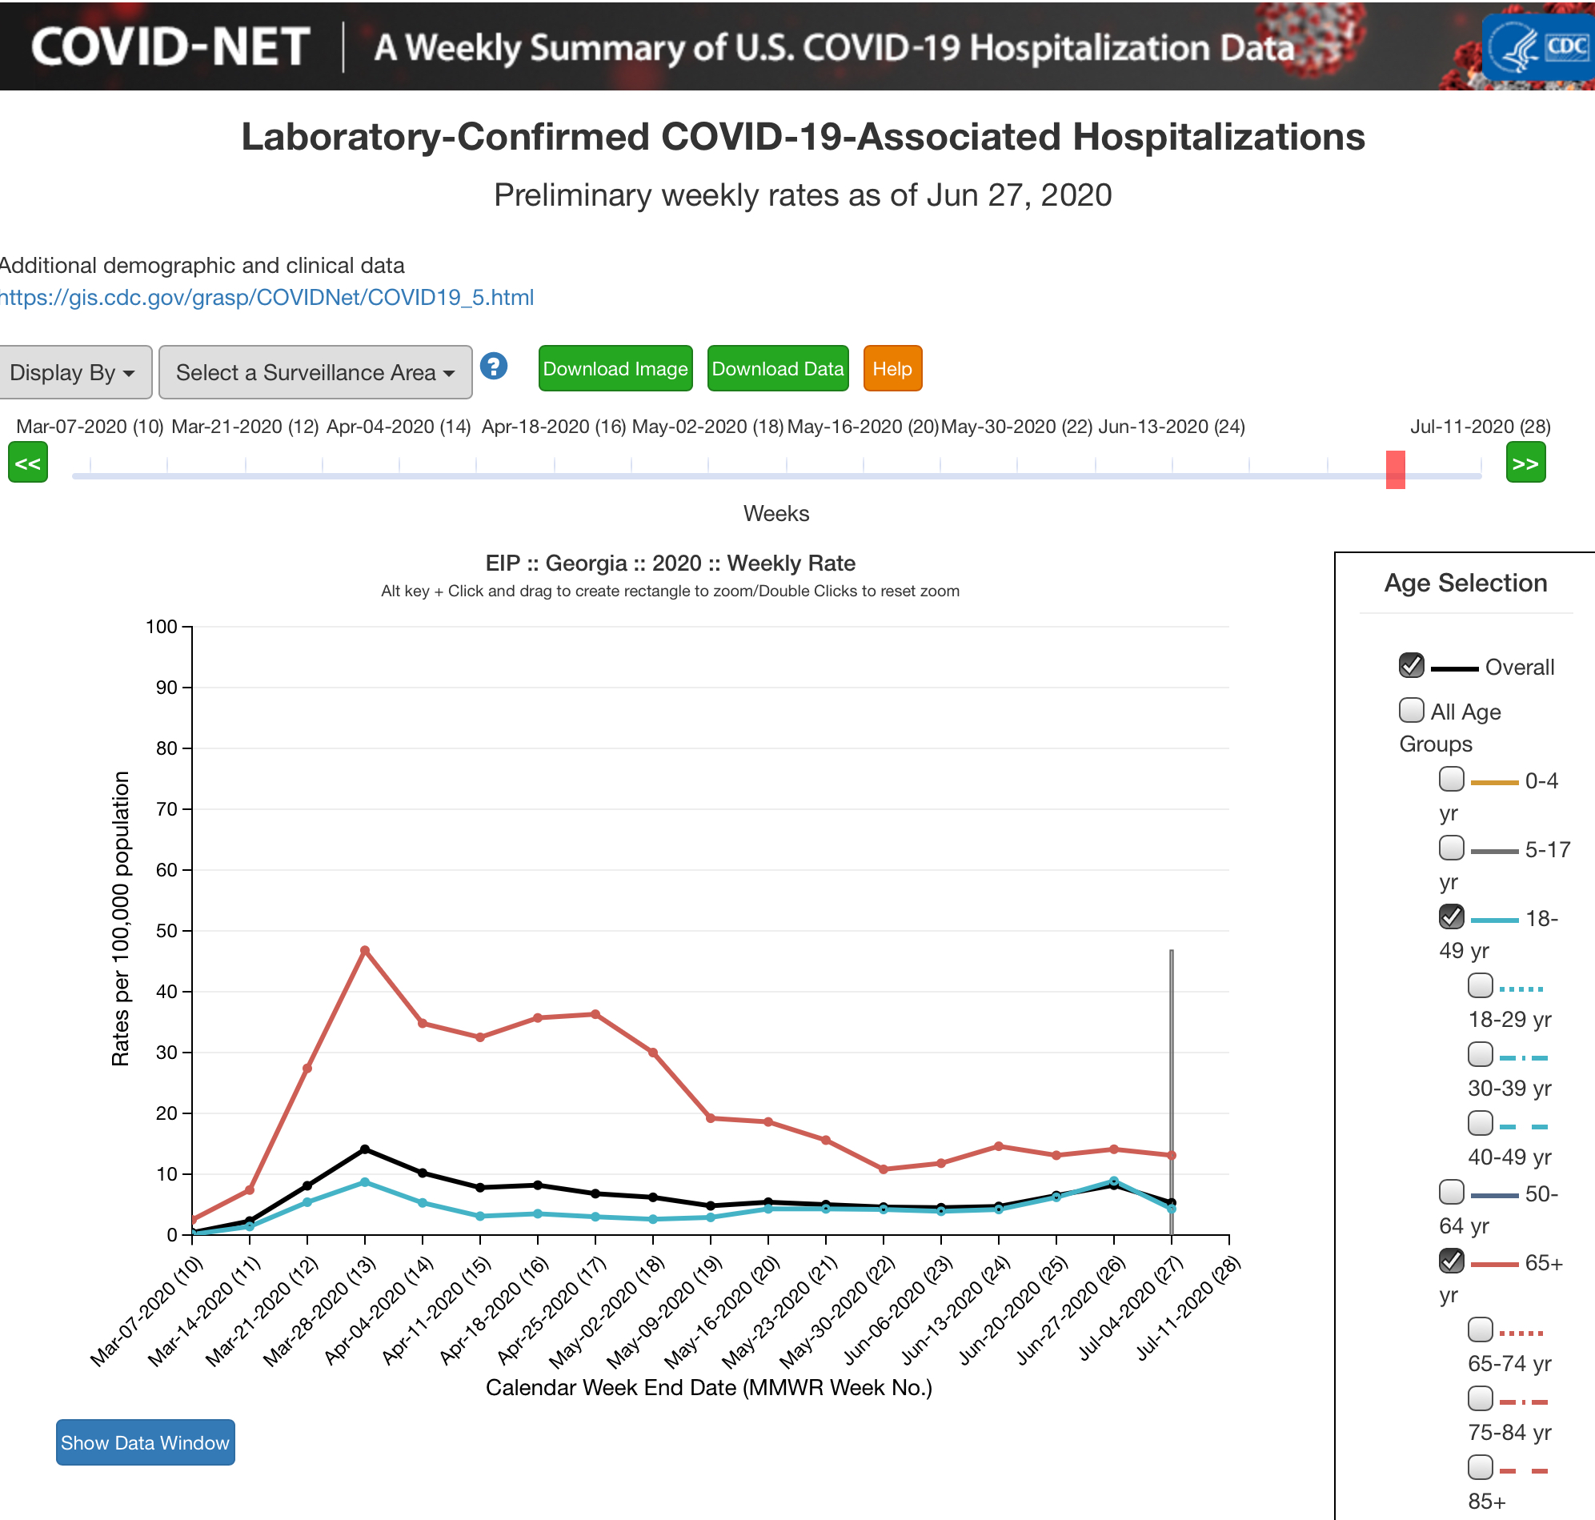Click the 'Mar-07-2020 (10)' slider label

90,426
